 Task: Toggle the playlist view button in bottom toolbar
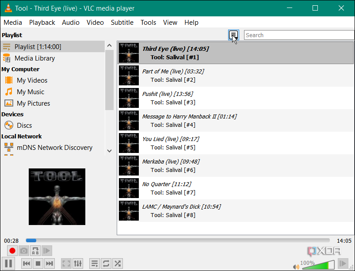[95, 263]
